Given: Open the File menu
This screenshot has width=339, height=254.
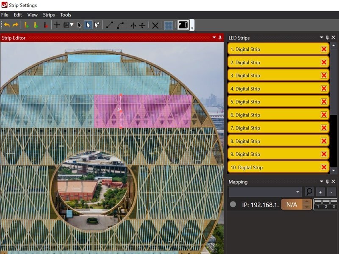Looking at the screenshot, I should (5, 15).
